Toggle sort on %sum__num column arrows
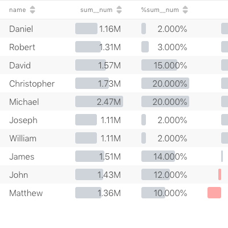The width and height of the screenshot is (228, 228). pos(185,10)
